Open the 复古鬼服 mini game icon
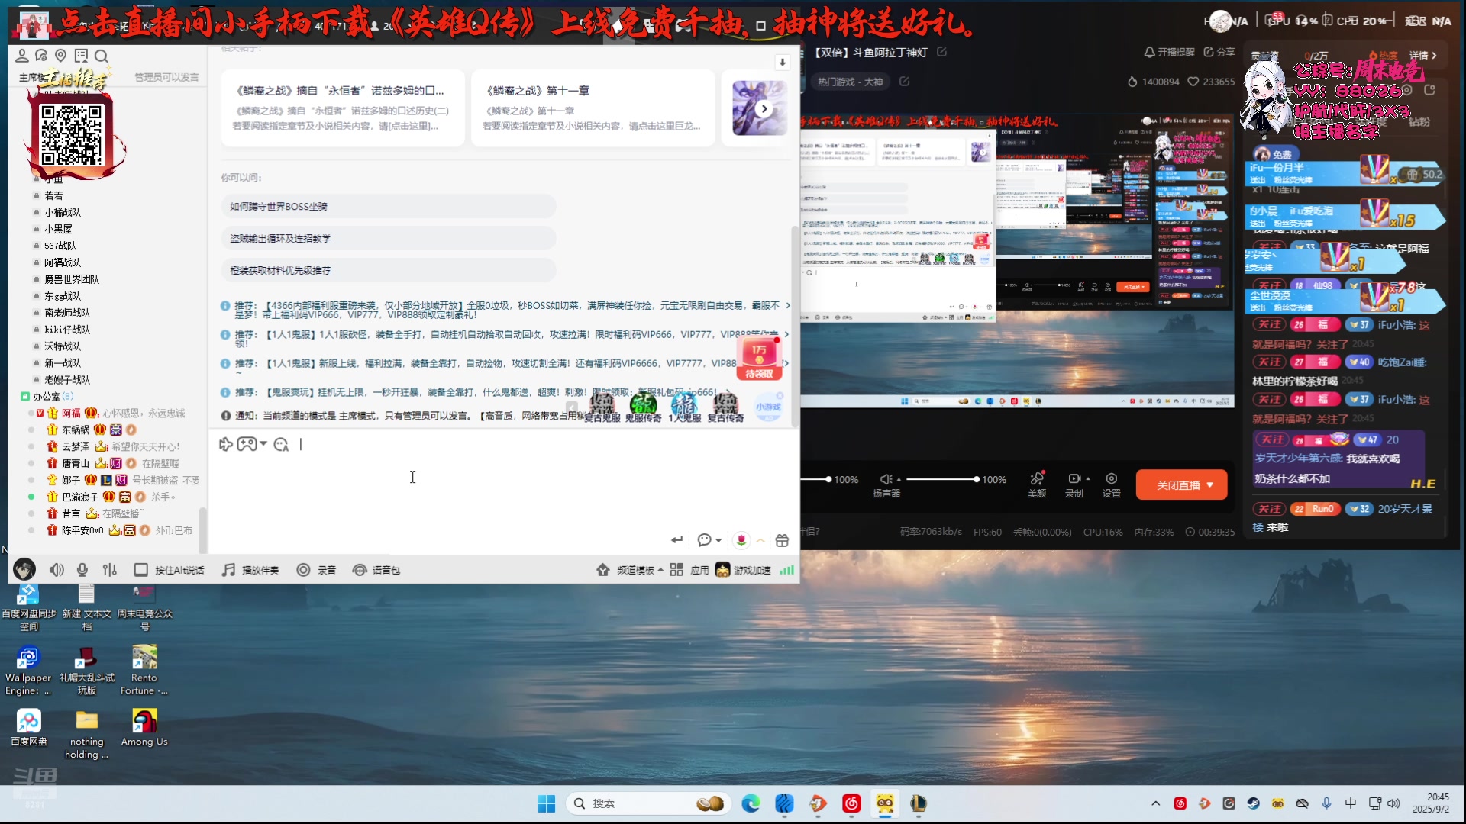This screenshot has width=1466, height=824. coord(602,407)
